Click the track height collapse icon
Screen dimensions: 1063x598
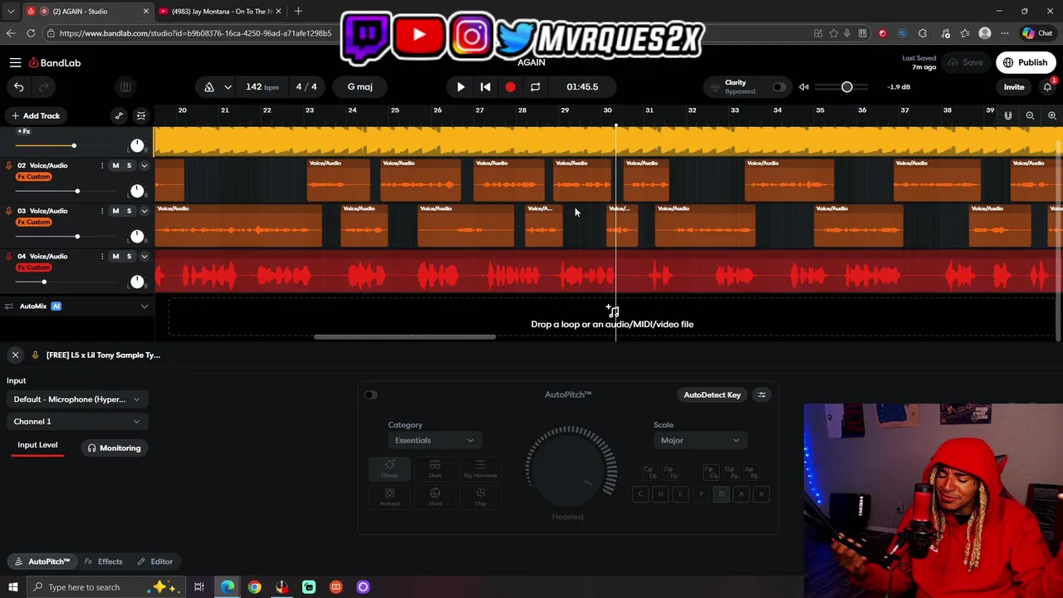click(x=141, y=115)
